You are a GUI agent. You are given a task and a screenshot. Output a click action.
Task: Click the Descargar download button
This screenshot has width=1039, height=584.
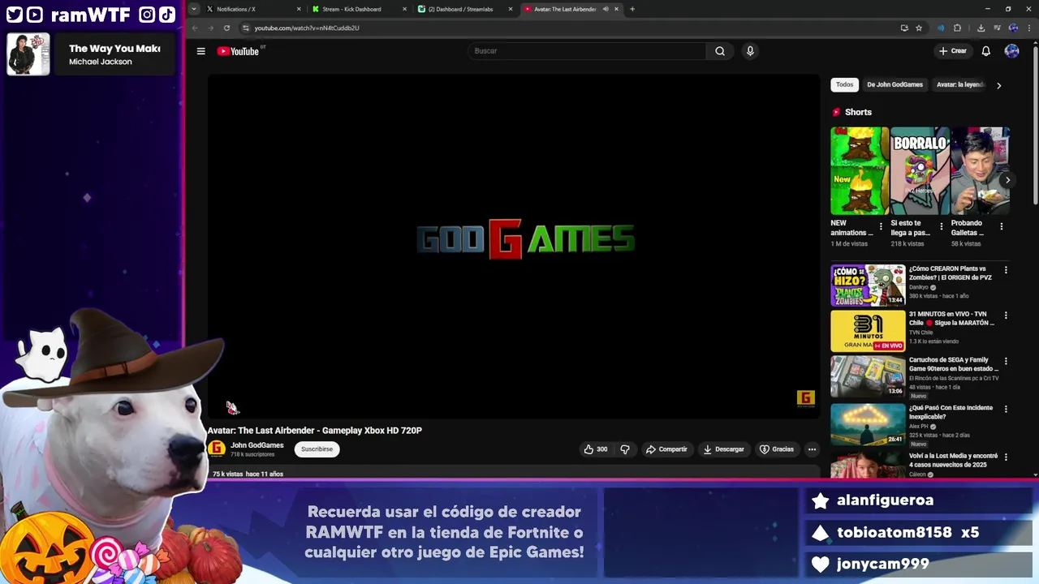coord(724,449)
